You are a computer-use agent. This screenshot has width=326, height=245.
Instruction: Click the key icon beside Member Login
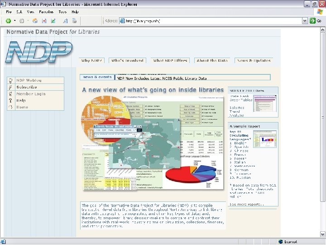click(x=11, y=94)
